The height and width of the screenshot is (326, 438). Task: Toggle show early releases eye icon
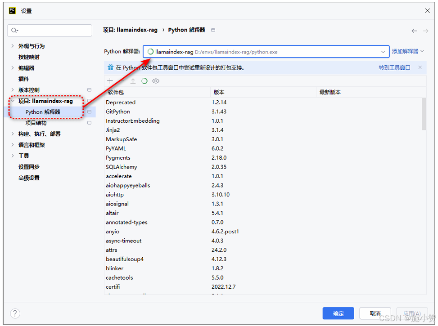tap(156, 81)
